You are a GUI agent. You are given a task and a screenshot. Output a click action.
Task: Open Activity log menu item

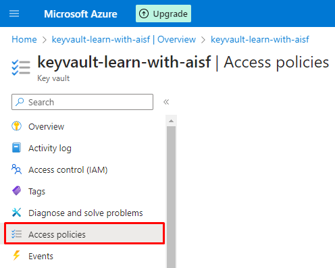click(50, 148)
